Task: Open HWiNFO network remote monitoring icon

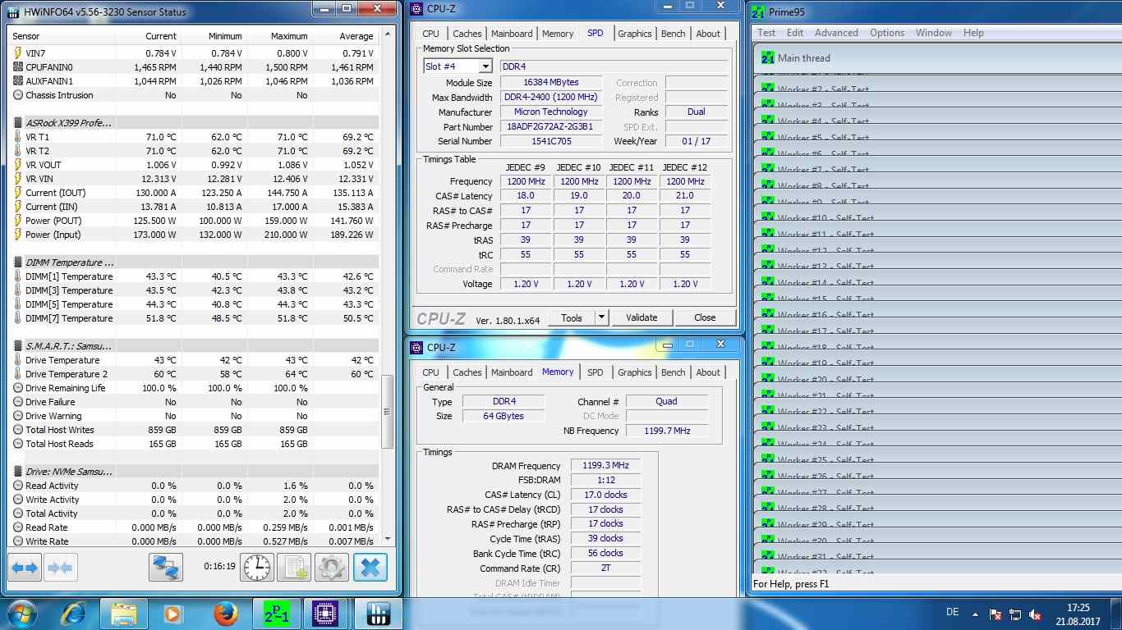Action: [x=166, y=567]
